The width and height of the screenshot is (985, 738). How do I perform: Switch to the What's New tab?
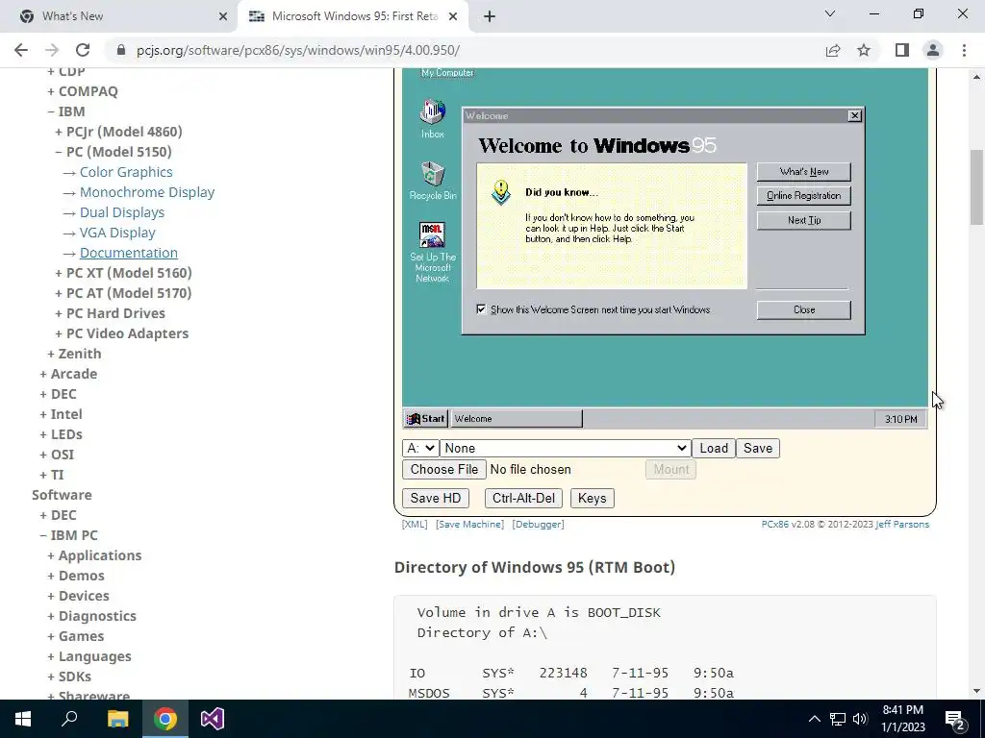pyautogui.click(x=119, y=16)
